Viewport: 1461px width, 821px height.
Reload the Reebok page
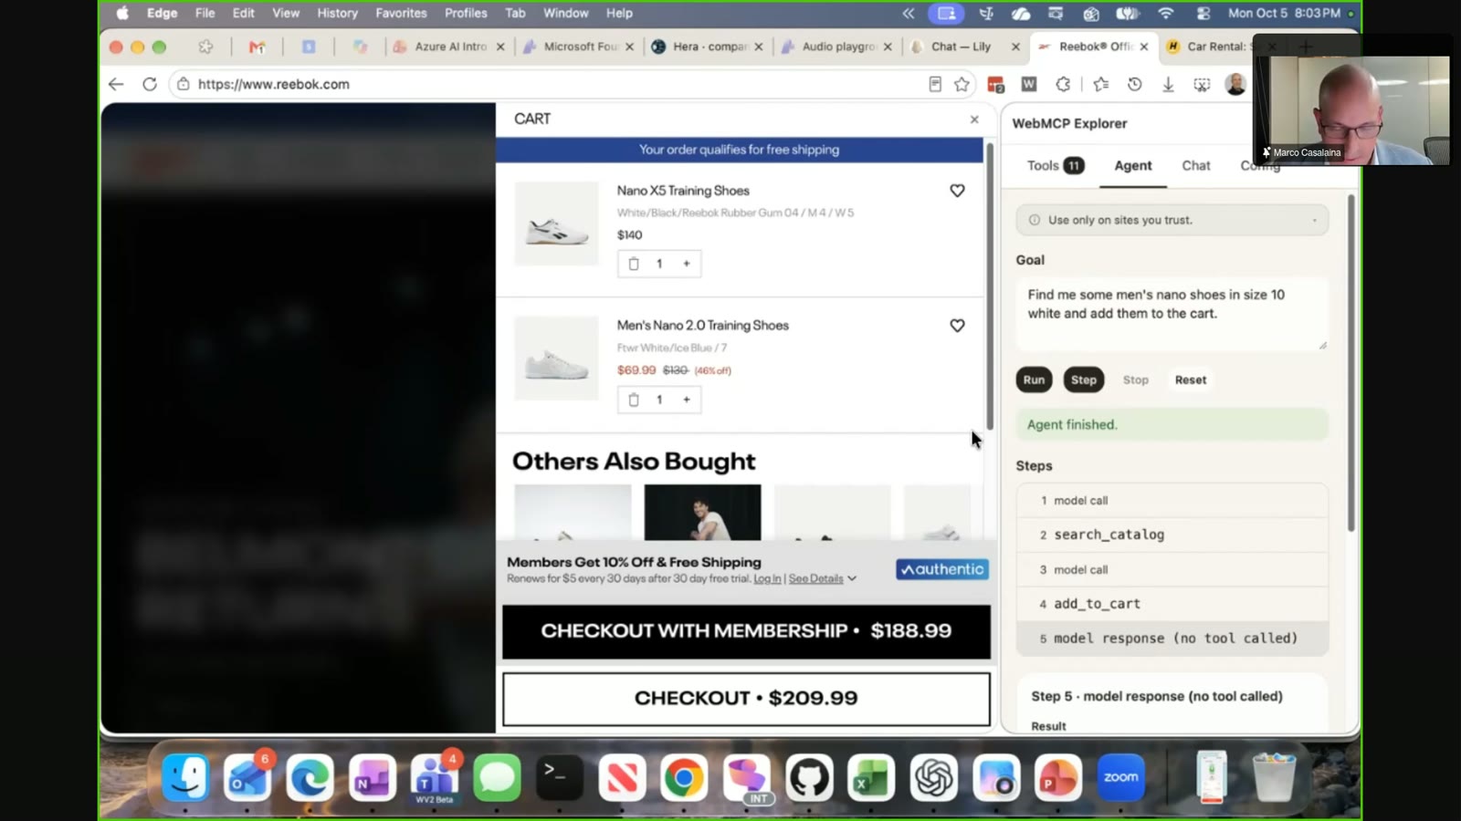(x=150, y=84)
